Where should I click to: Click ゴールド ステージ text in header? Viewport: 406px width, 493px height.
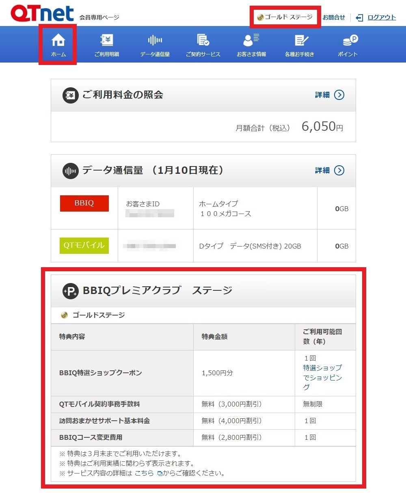[x=289, y=17]
